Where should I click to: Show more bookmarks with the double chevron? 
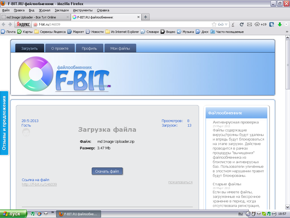coord(287,32)
